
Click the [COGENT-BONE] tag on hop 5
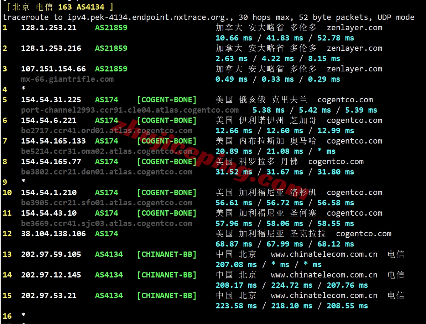pos(166,100)
